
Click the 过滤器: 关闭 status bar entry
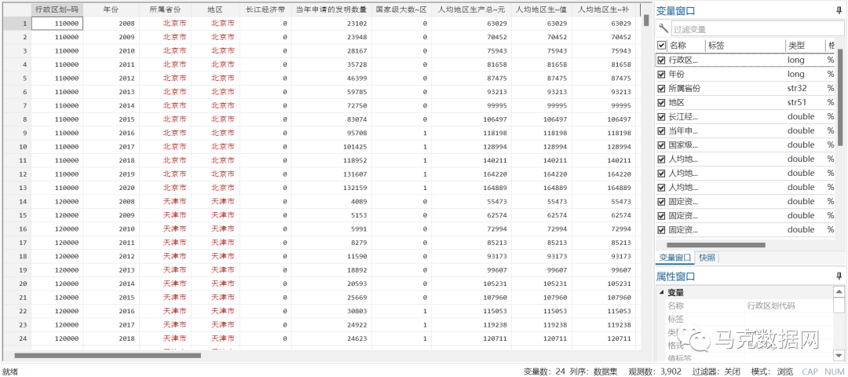(717, 372)
